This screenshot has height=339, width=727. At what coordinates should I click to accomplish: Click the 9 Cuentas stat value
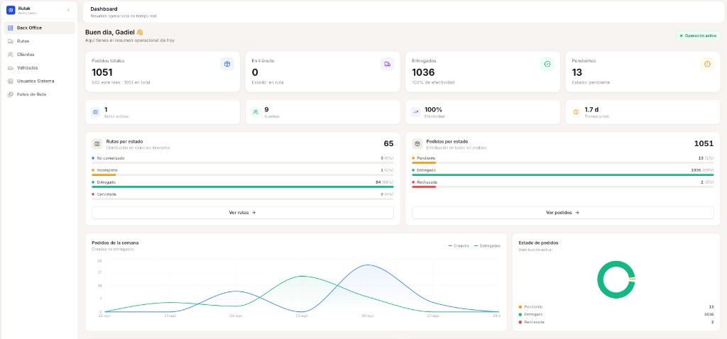click(x=267, y=110)
